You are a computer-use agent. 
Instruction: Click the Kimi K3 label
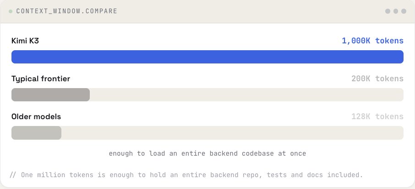click(x=25, y=41)
